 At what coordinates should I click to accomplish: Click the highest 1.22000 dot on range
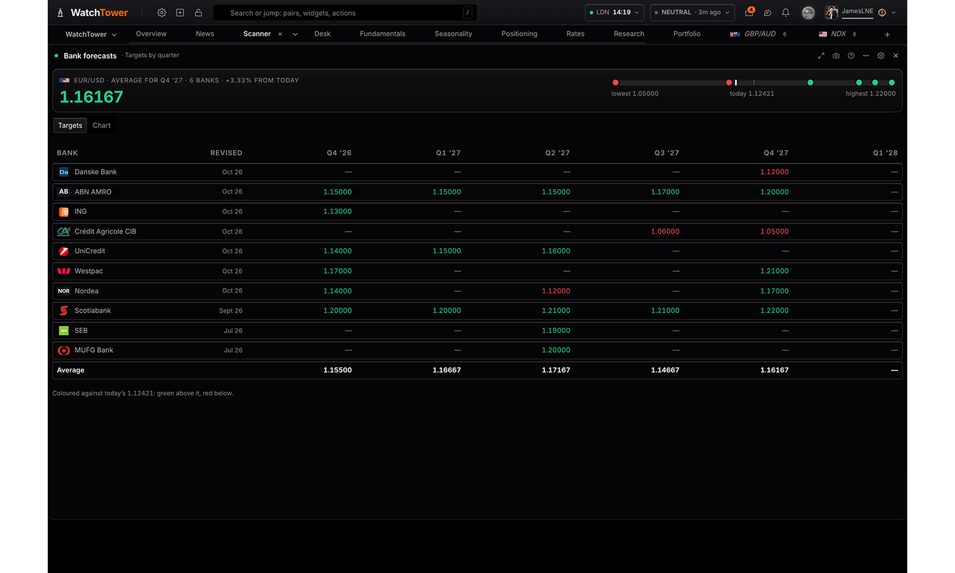click(x=891, y=83)
